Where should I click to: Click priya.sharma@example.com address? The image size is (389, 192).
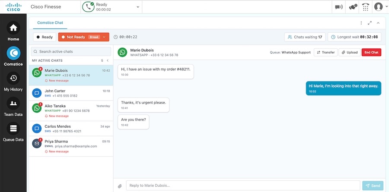(x=76, y=146)
